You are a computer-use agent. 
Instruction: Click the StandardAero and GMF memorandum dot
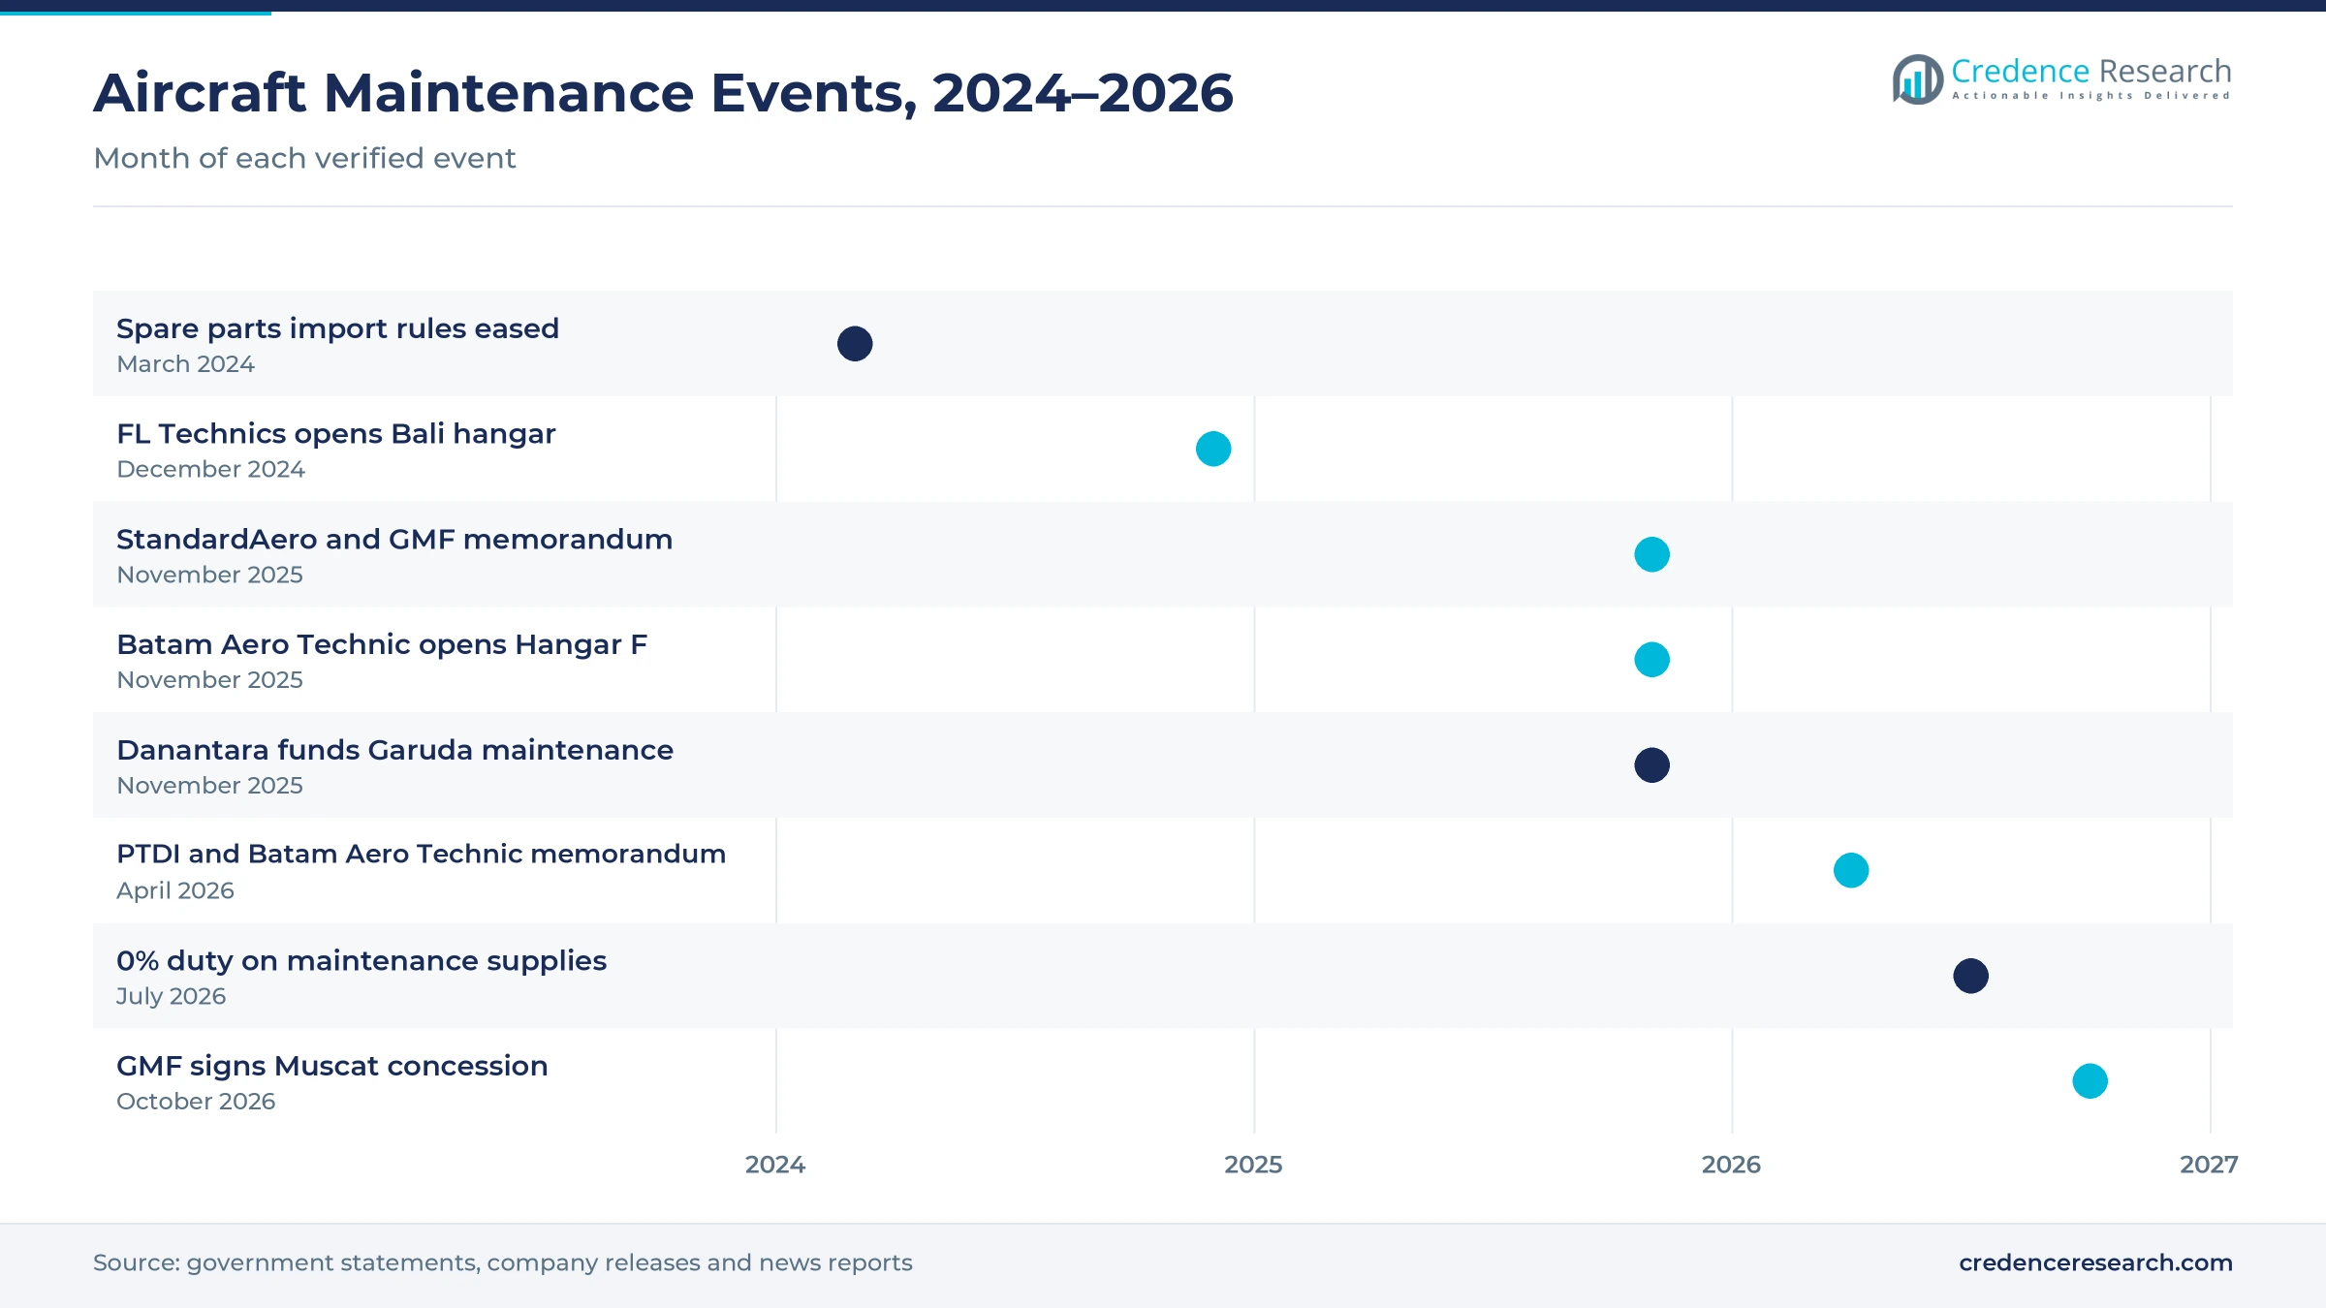[x=1651, y=554]
